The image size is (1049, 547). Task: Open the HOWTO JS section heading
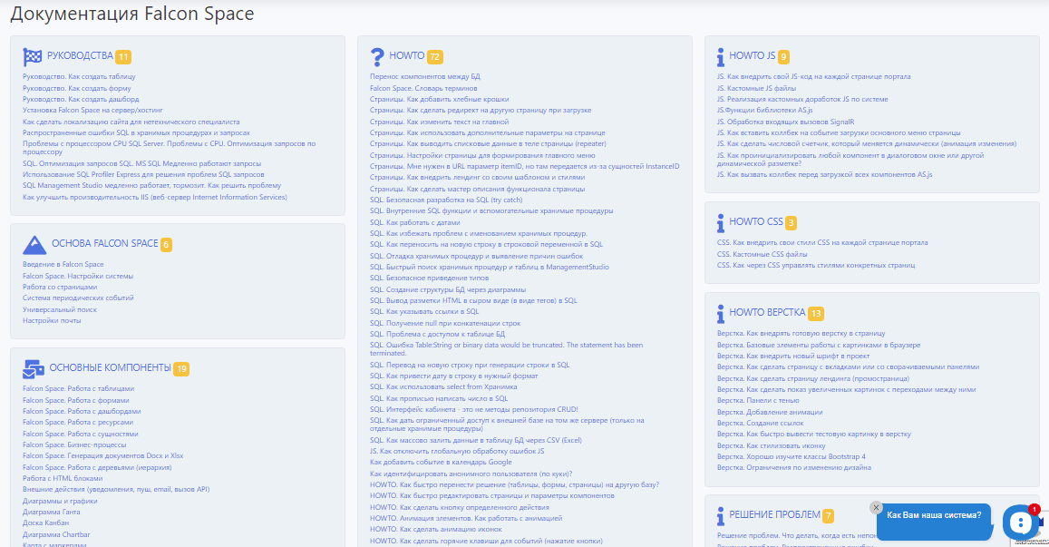752,55
